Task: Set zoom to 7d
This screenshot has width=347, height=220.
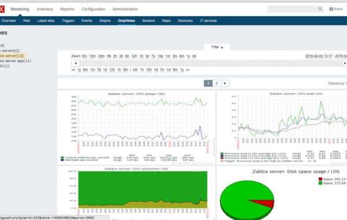Action: coord(153,56)
